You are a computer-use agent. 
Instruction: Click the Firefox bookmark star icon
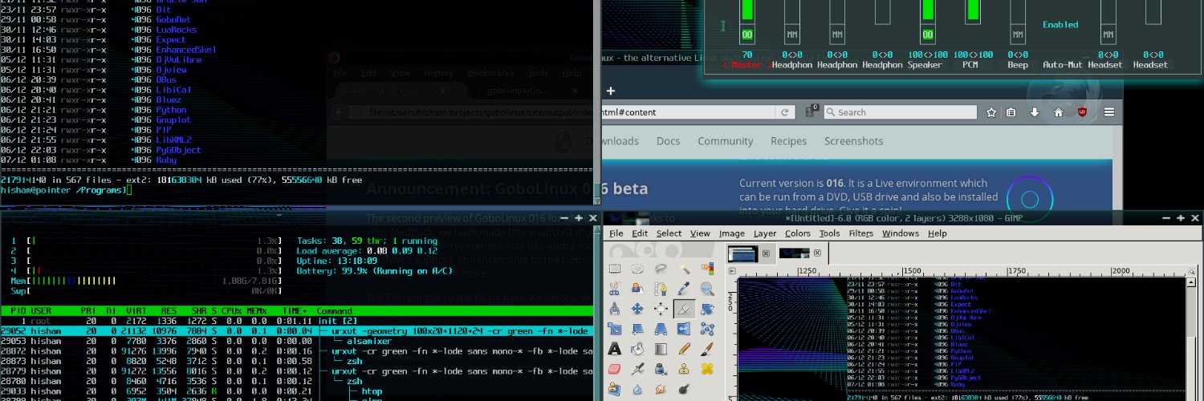point(991,112)
